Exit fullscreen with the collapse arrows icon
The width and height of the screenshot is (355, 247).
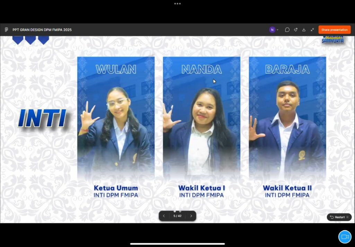point(312,30)
